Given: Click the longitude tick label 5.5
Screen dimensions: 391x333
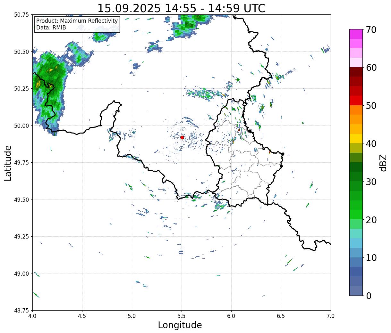Looking at the screenshot, I should click(x=182, y=316).
